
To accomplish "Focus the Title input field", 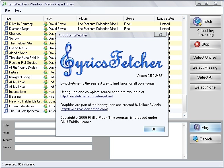I will pos(35,125).
